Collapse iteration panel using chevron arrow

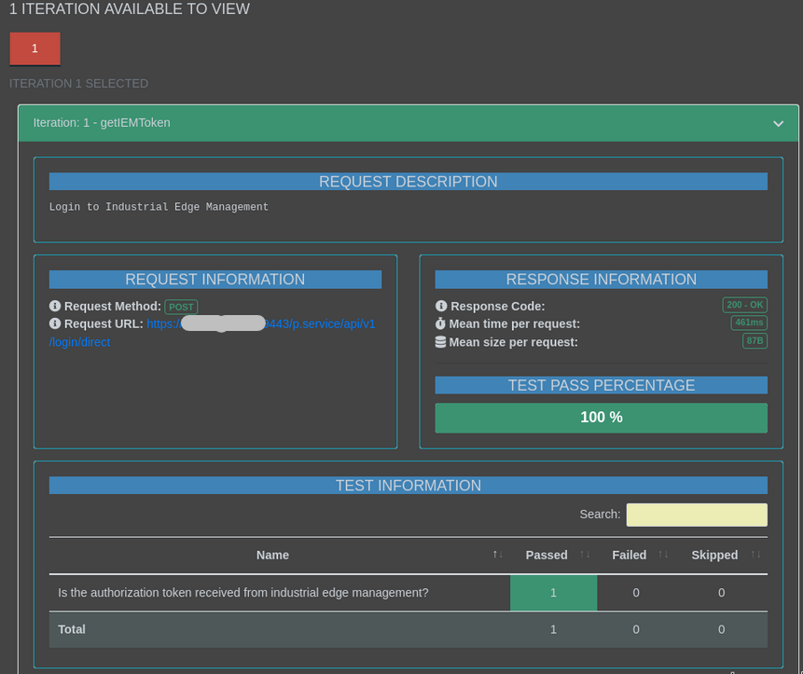[x=778, y=124]
